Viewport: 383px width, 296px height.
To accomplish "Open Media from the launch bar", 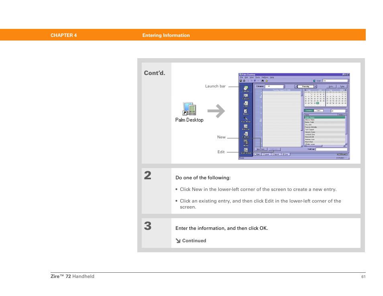I will (x=246, y=143).
